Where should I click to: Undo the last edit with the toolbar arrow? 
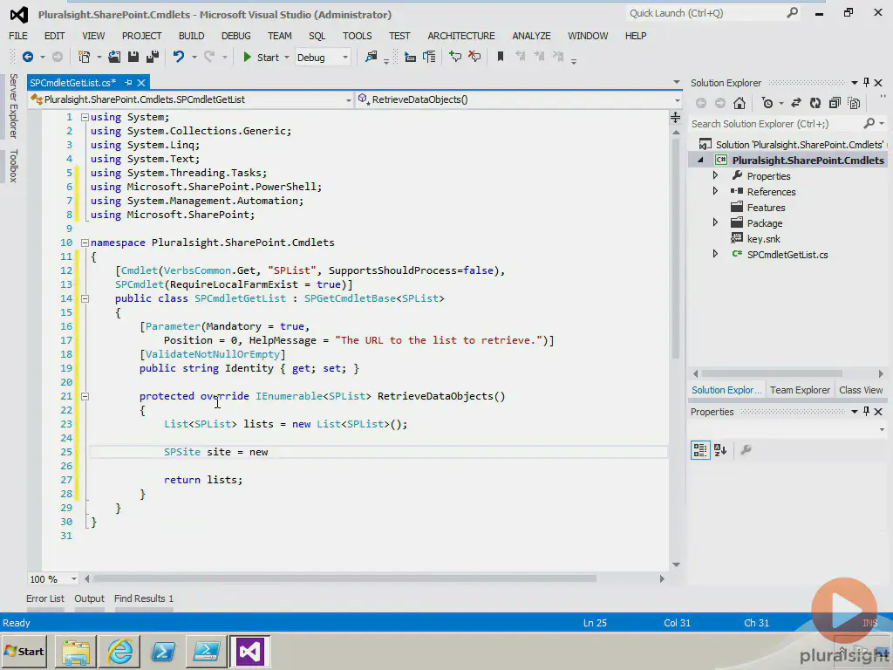coord(179,57)
